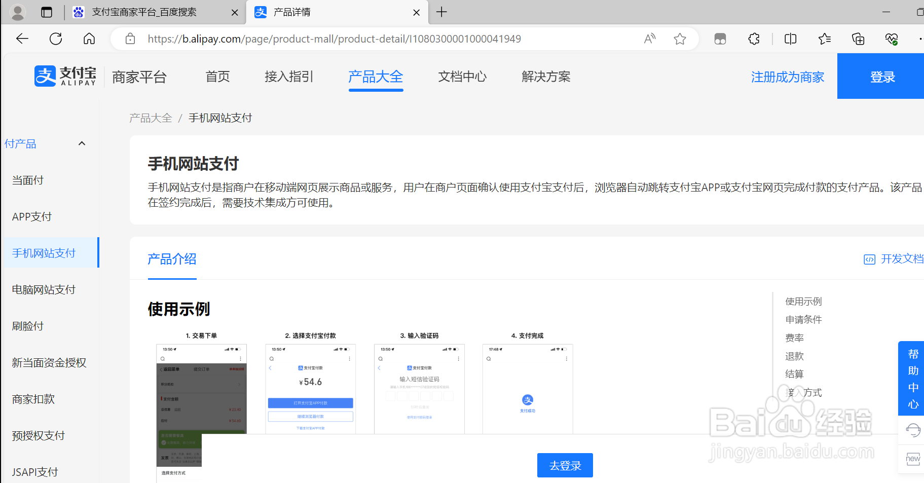Click the address bar URL field

click(335, 39)
